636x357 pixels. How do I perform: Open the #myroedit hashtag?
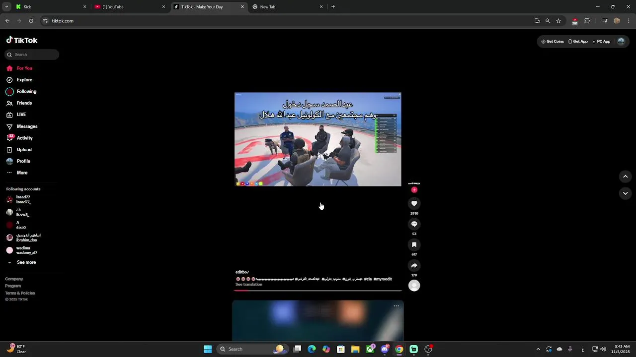pyautogui.click(x=383, y=279)
